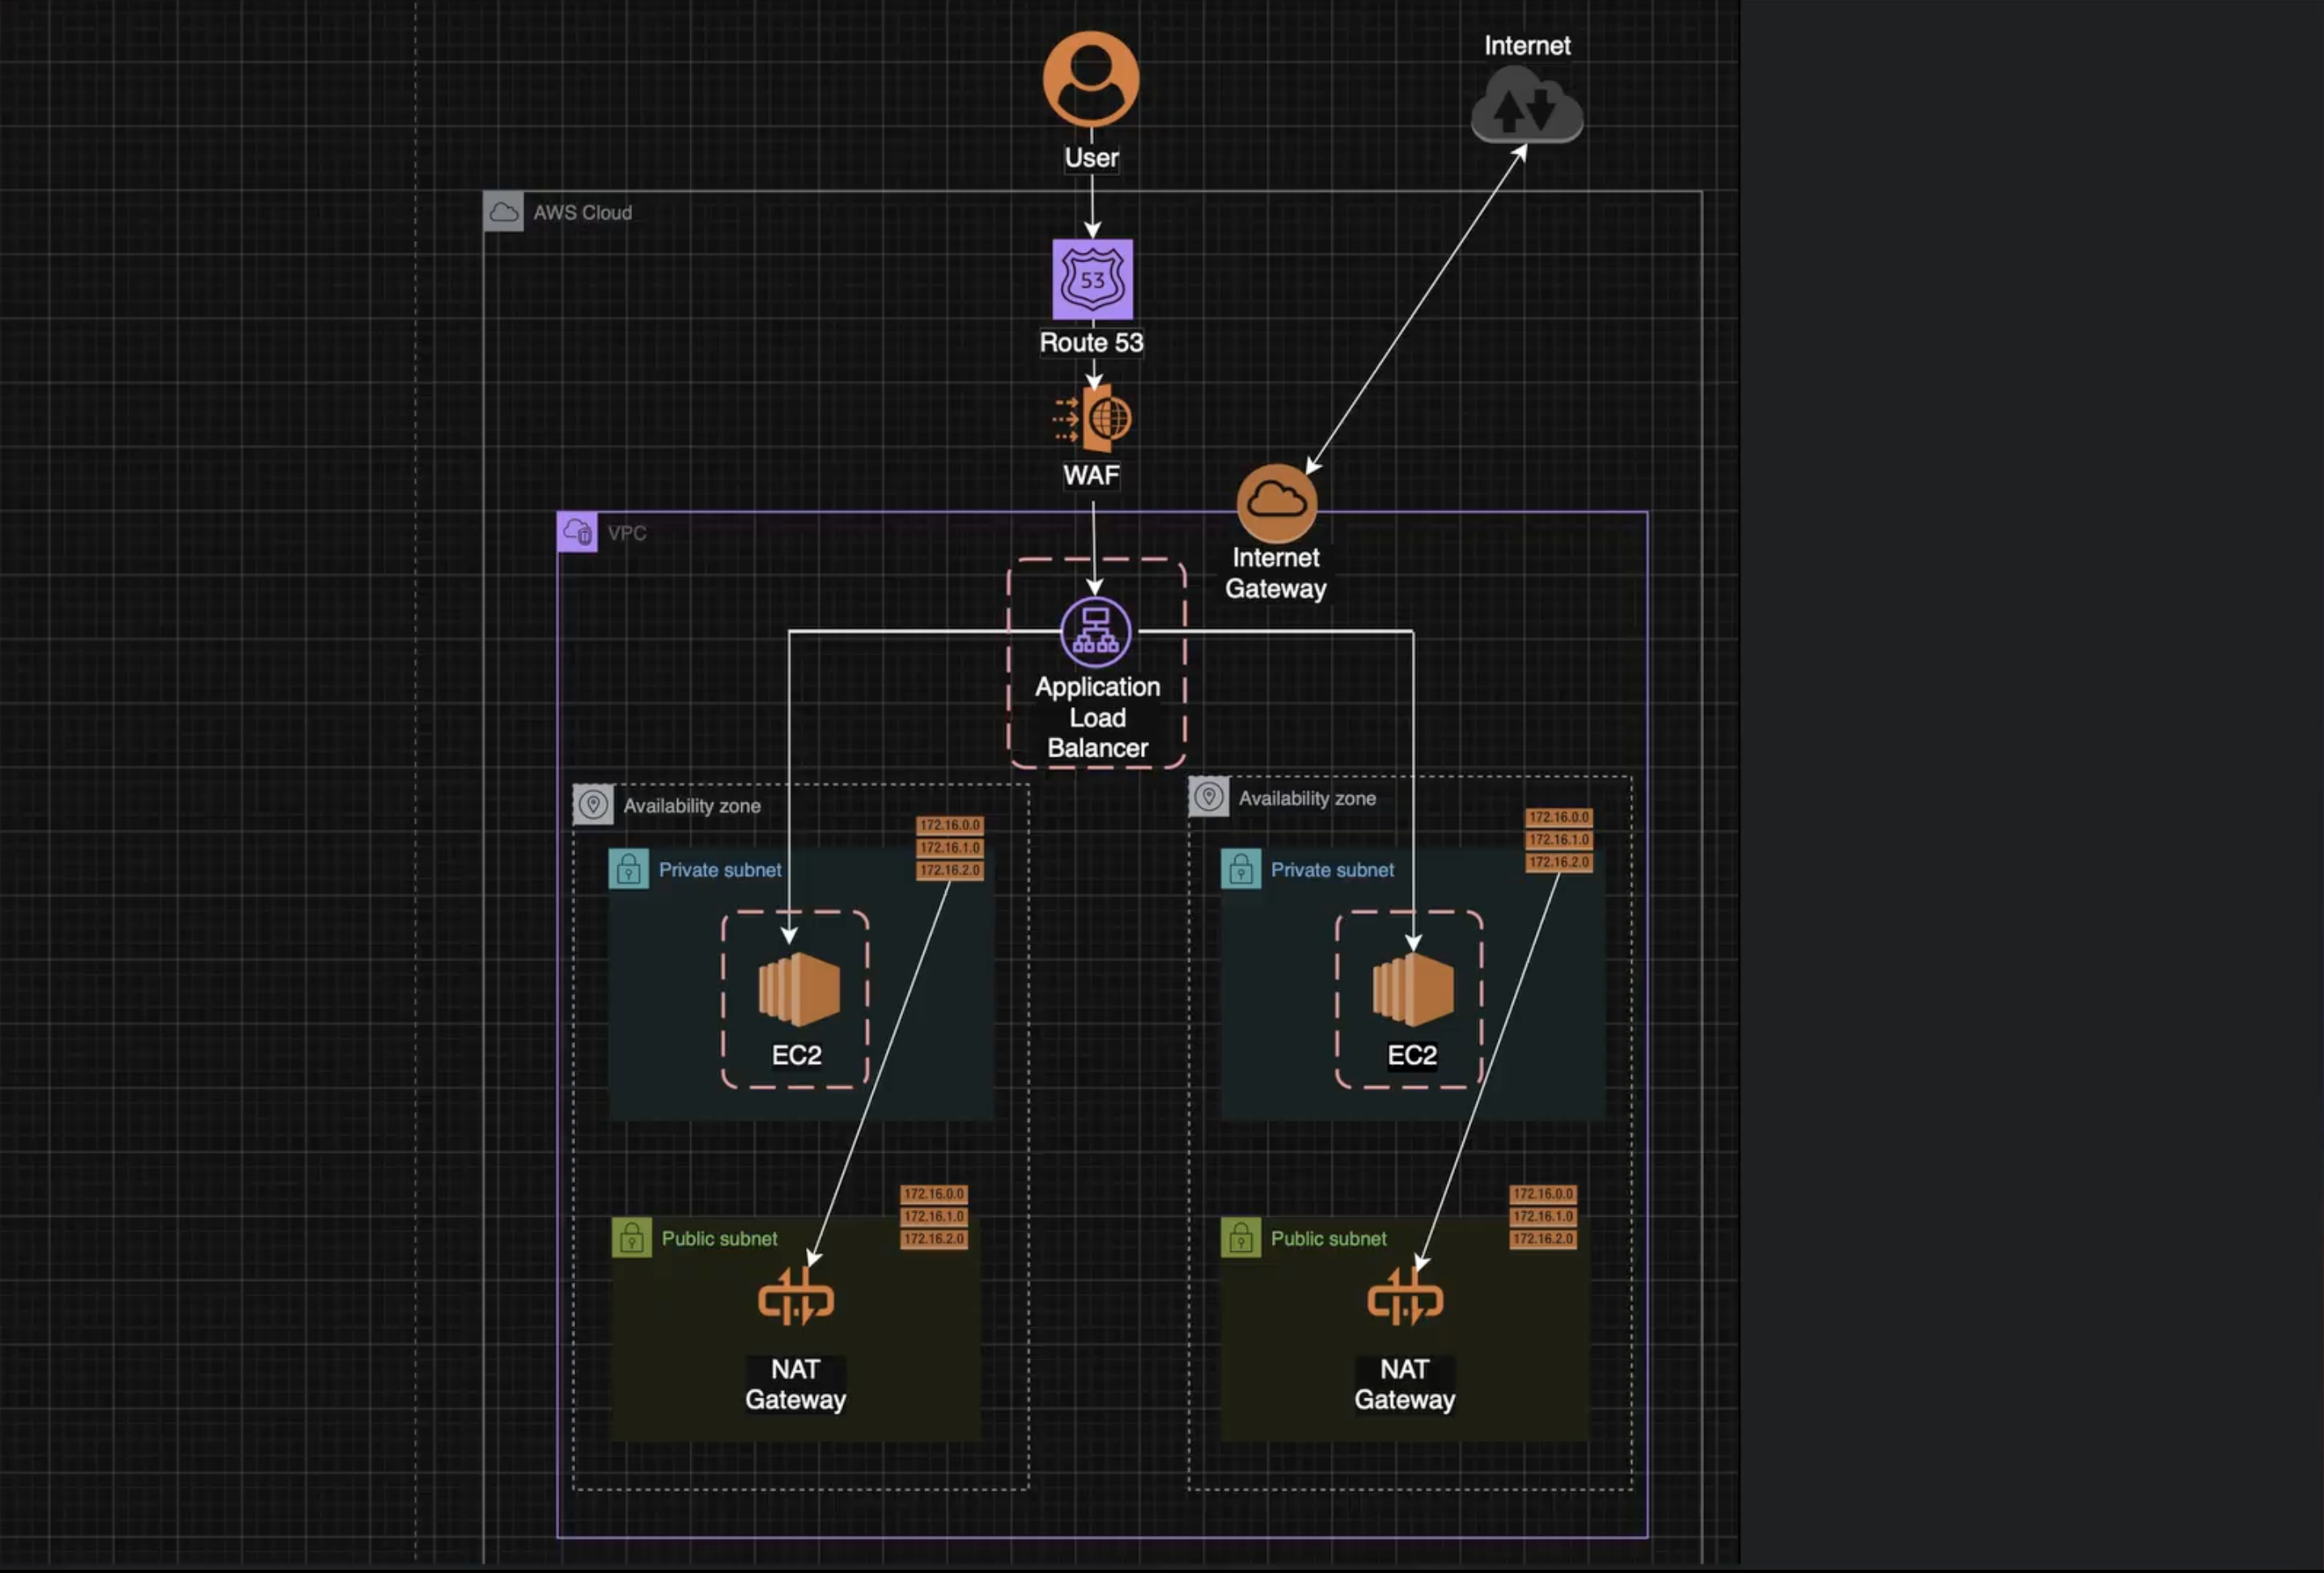Select the "Application Load Balancer" label
Screen dimensions: 2324x1573
coord(1097,717)
